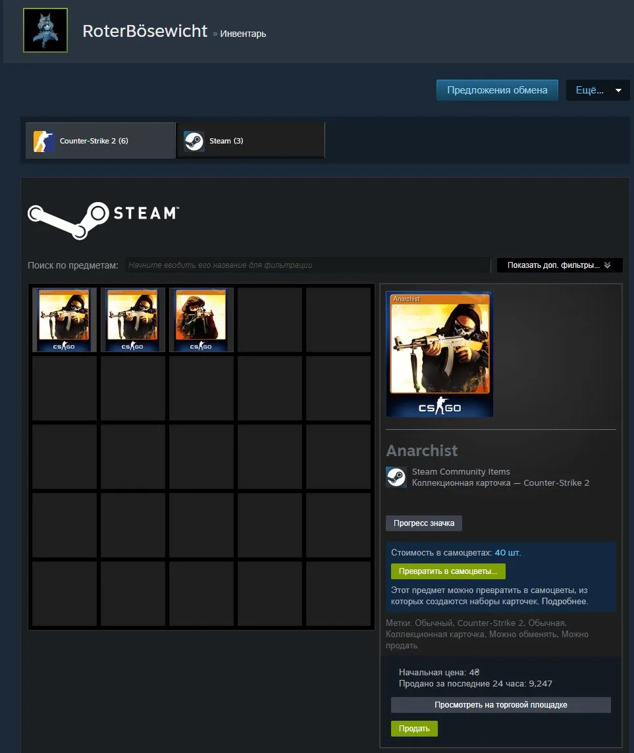Open the RoterBösewicht profile name link
634x753 pixels.
145,31
